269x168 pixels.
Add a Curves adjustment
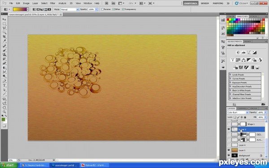pos(249,52)
